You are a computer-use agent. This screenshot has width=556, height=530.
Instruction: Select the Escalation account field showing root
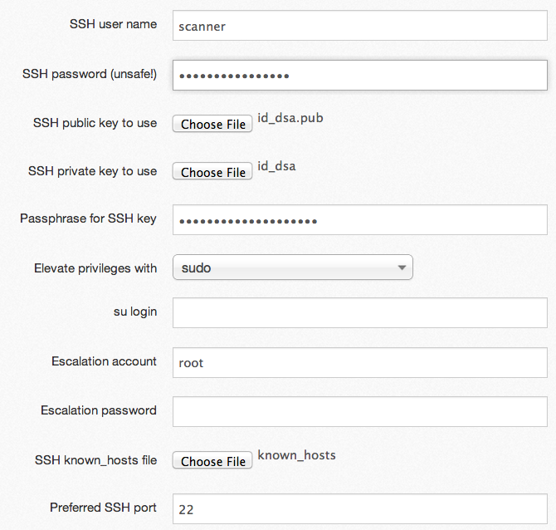pyautogui.click(x=360, y=362)
